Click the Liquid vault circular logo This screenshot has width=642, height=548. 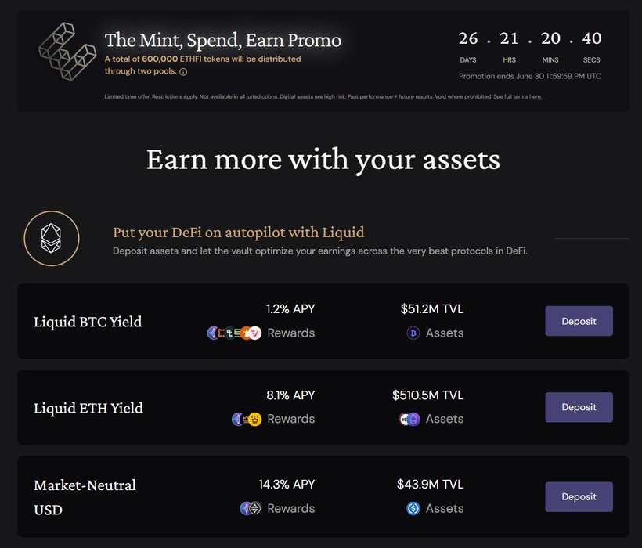point(52,238)
